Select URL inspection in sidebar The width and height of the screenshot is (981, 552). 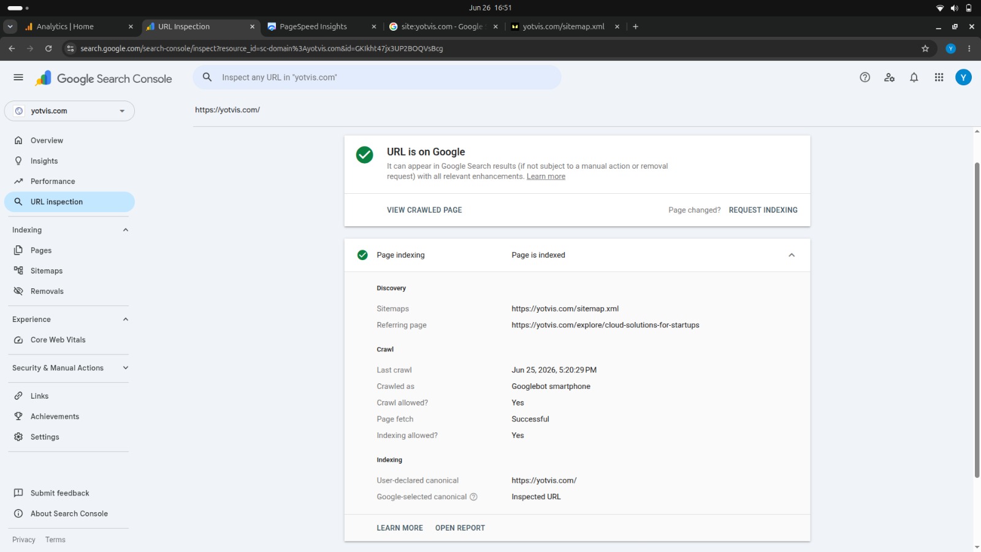[69, 202]
